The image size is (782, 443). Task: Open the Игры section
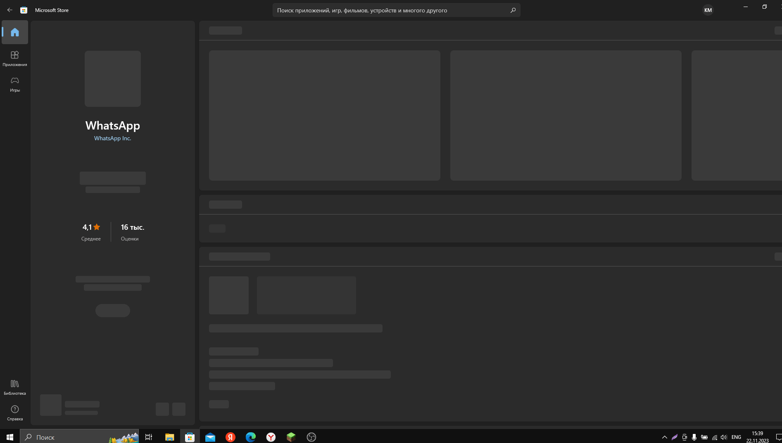pyautogui.click(x=15, y=84)
